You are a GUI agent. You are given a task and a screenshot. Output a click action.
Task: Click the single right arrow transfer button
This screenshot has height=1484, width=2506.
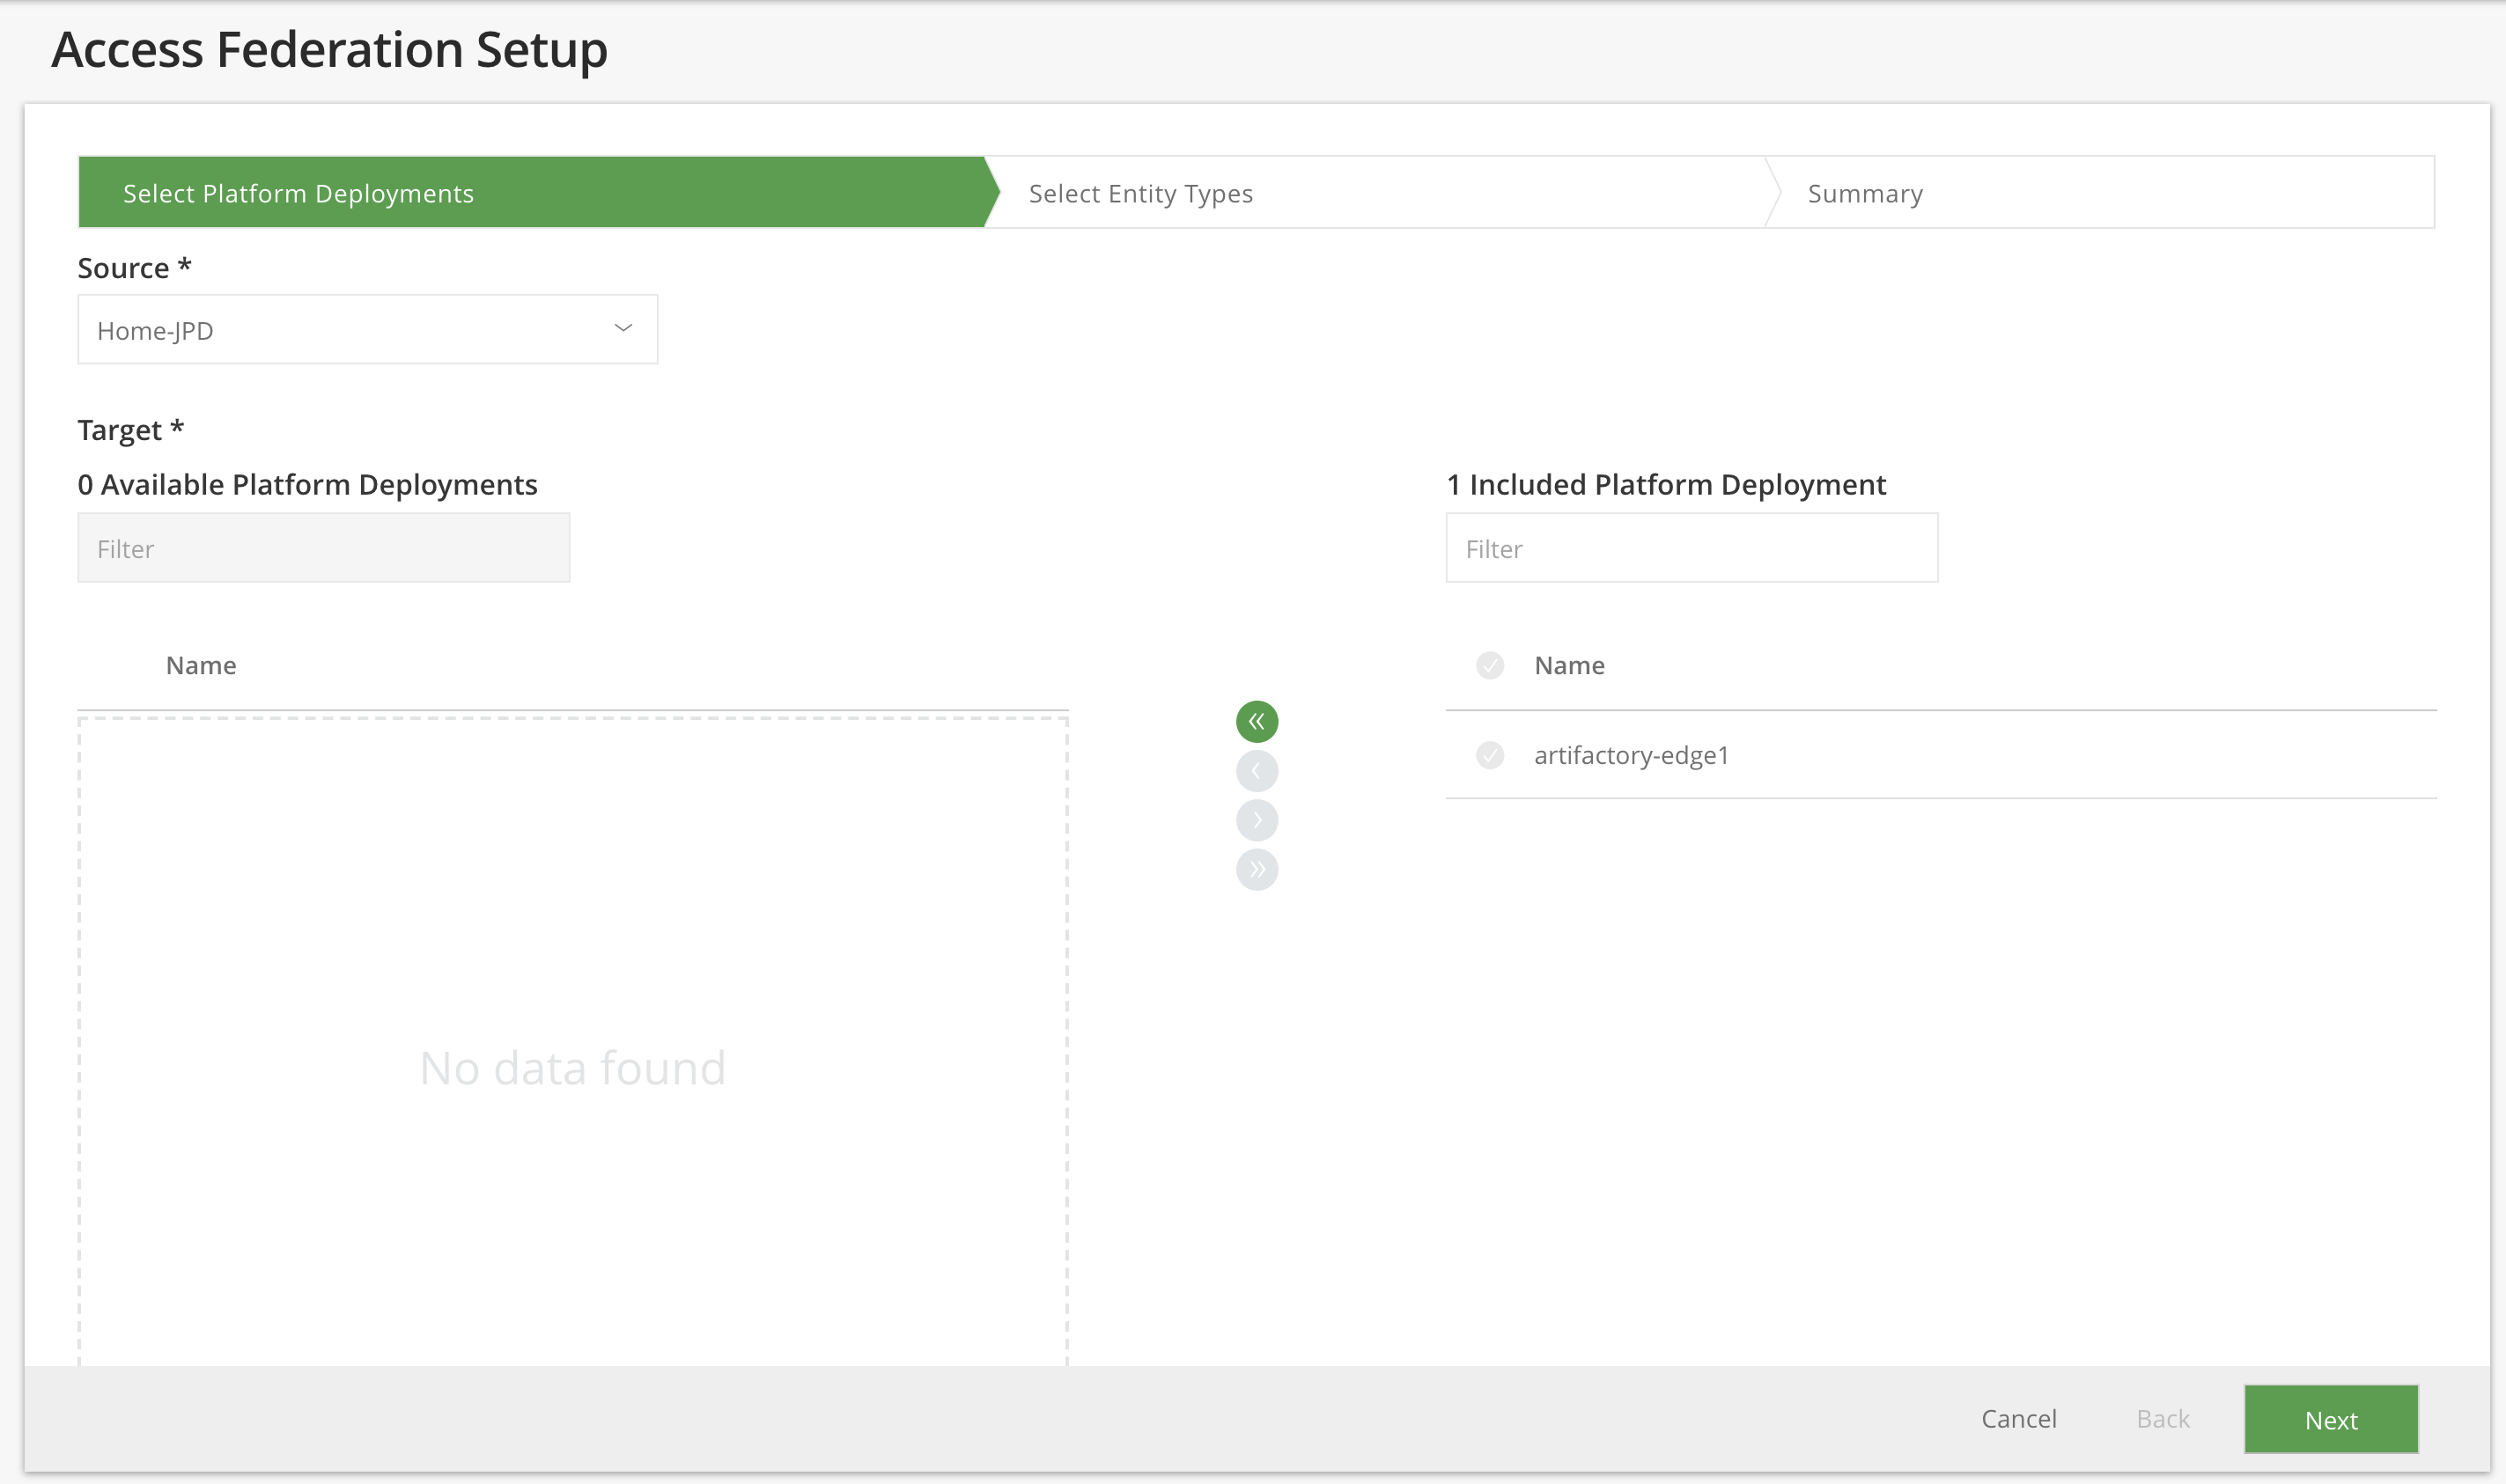click(1257, 820)
